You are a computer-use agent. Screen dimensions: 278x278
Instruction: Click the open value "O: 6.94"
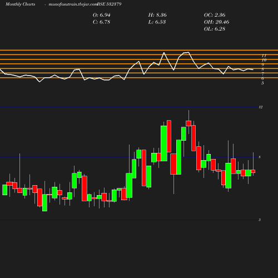[x=102, y=15]
